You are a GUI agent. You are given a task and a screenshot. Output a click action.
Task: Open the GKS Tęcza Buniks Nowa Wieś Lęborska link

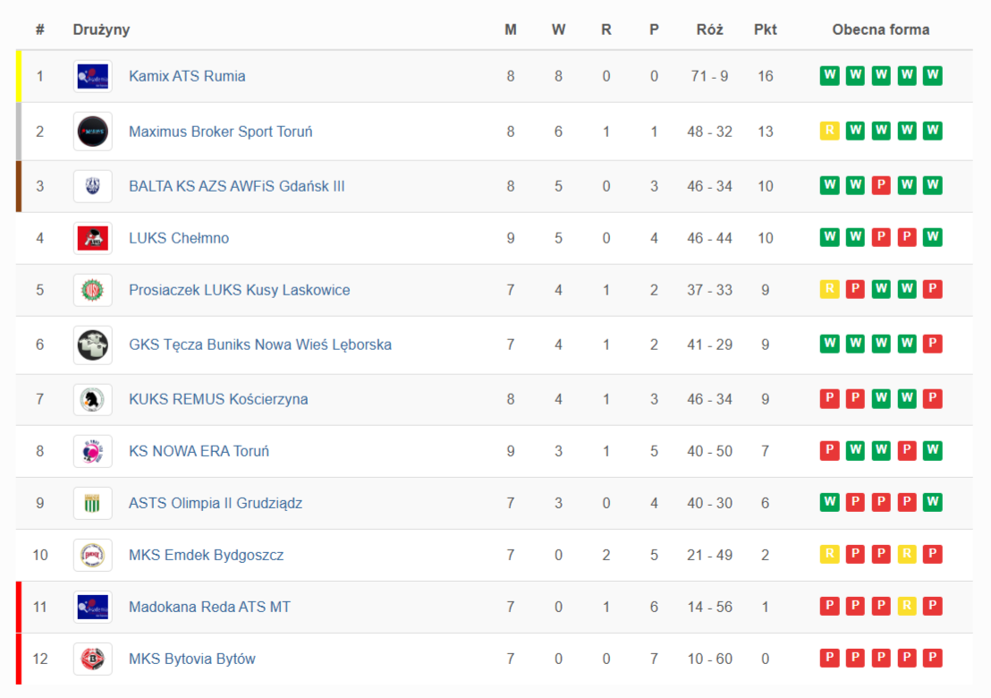[259, 345]
